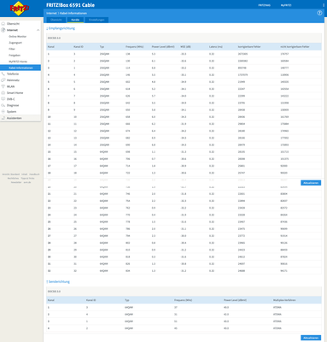
Task: Open the Rechtliches footer link
Action: pyautogui.click(x=13, y=178)
